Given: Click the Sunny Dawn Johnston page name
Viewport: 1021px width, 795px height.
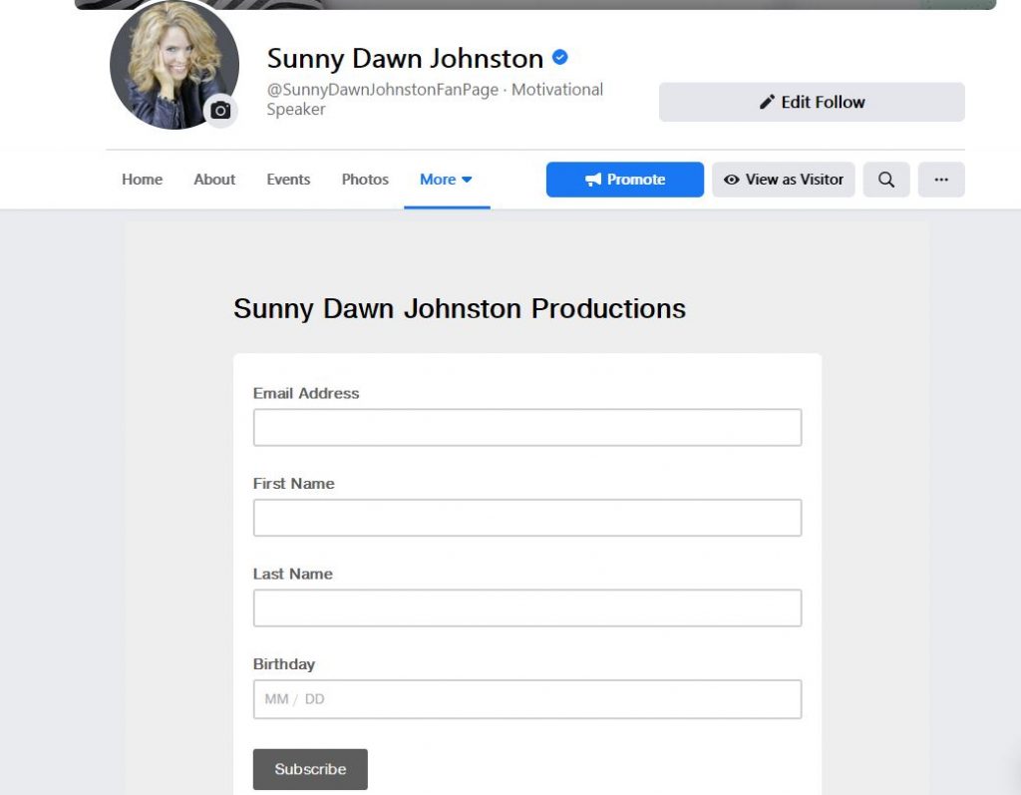Looking at the screenshot, I should coord(405,58).
